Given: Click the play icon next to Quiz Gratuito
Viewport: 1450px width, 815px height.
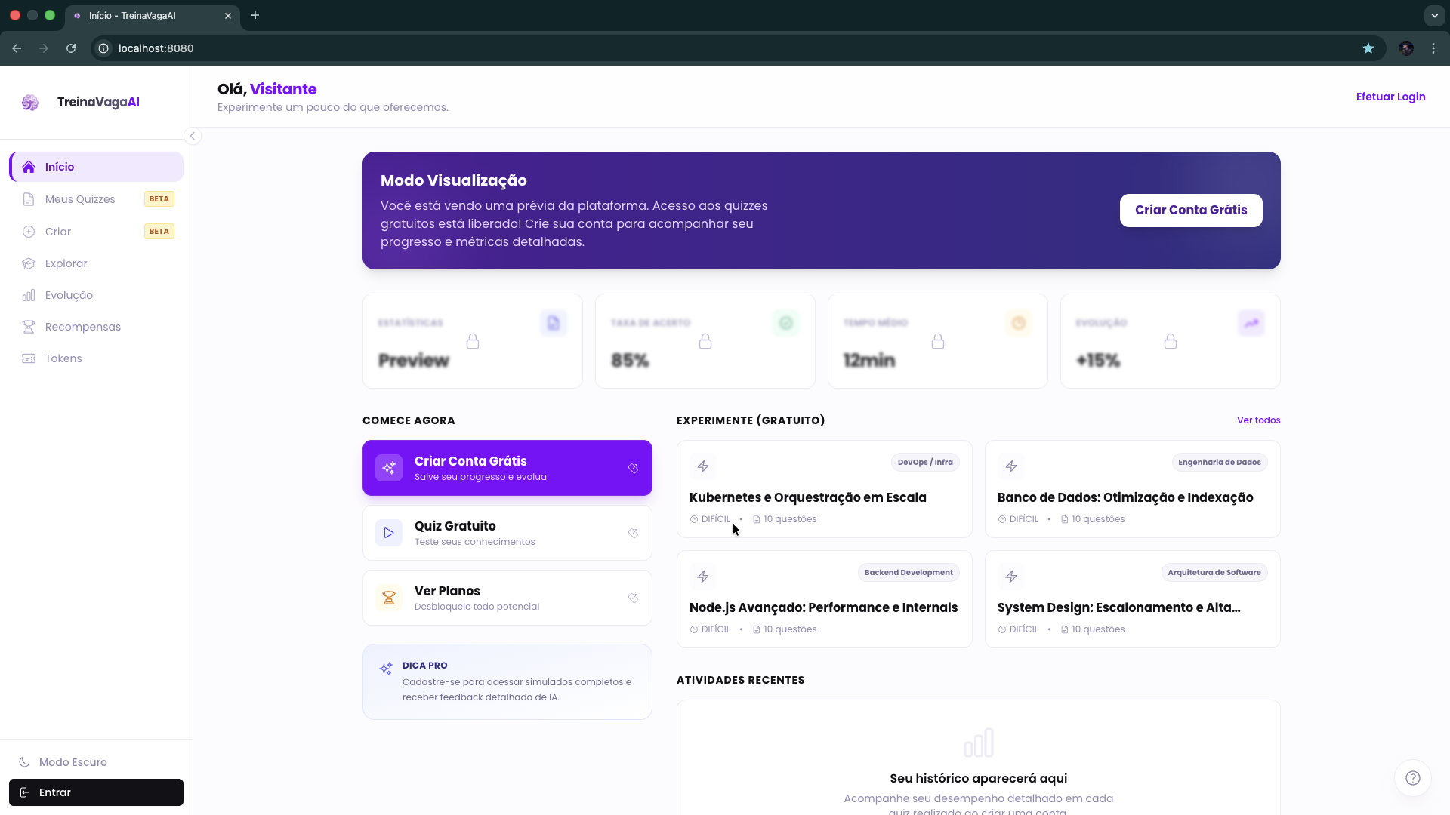Looking at the screenshot, I should point(389,533).
